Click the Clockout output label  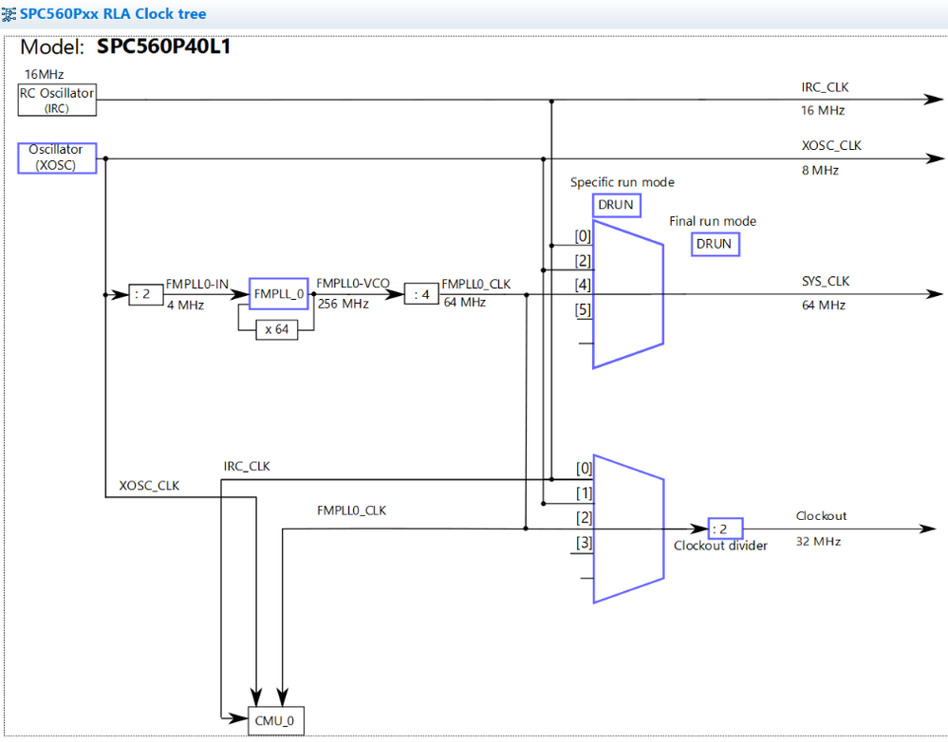pos(821,516)
